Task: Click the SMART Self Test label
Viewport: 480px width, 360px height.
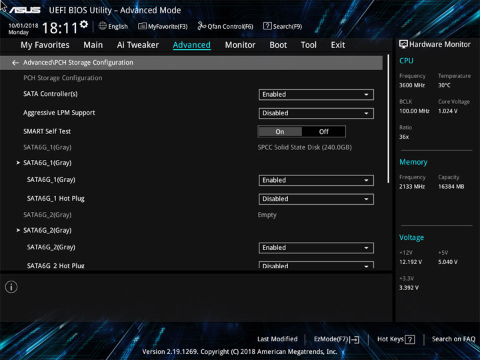Action: (47, 131)
